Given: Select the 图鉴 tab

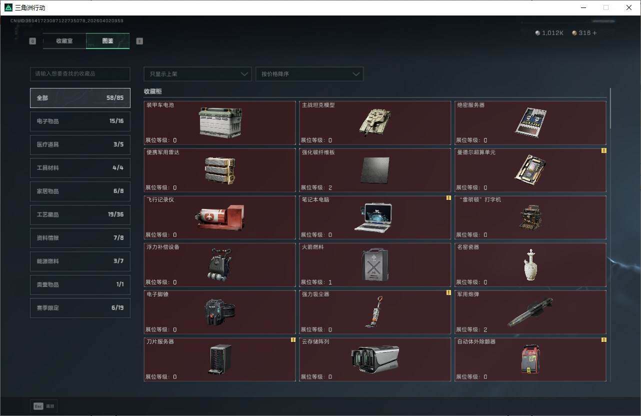Looking at the screenshot, I should tap(107, 41).
